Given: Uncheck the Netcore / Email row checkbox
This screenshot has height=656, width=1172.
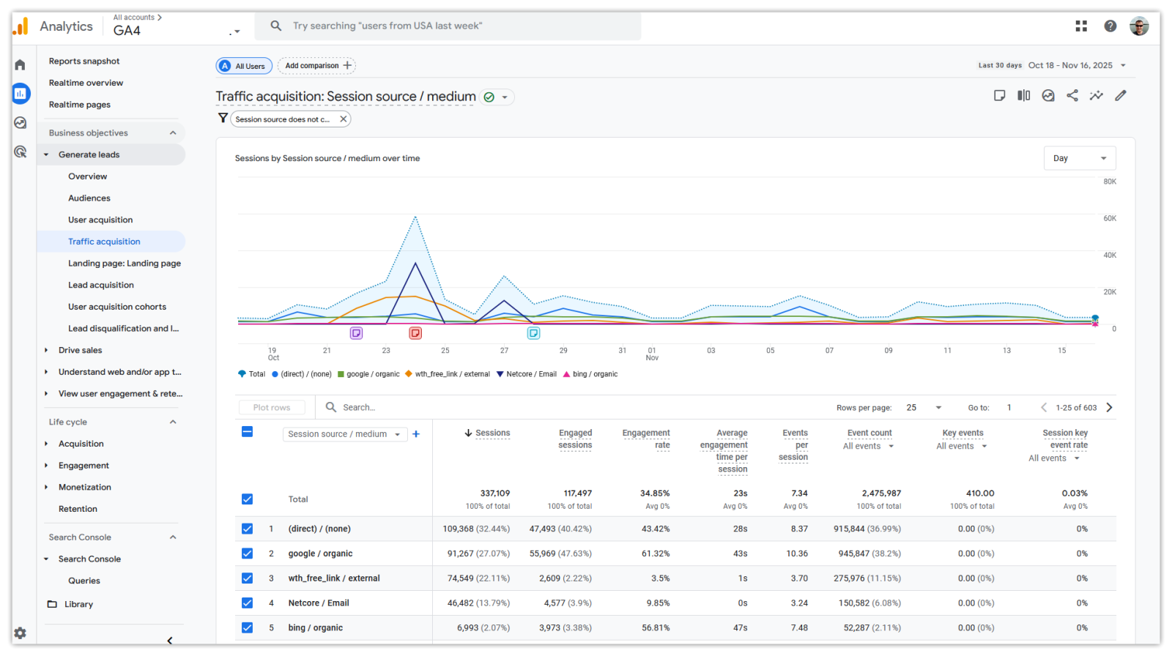Looking at the screenshot, I should tap(248, 603).
